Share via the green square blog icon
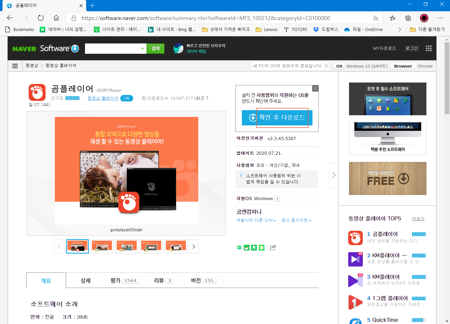This screenshot has width=450, height=324. point(262,248)
